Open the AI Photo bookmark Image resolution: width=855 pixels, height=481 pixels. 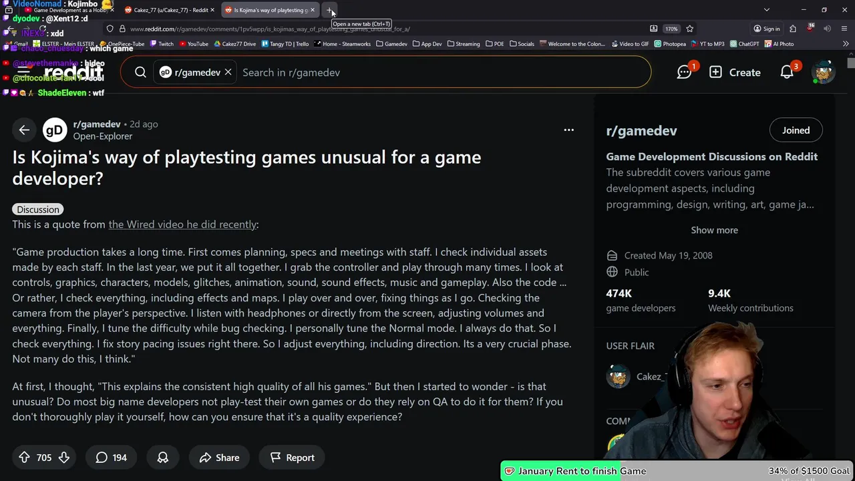point(780,44)
